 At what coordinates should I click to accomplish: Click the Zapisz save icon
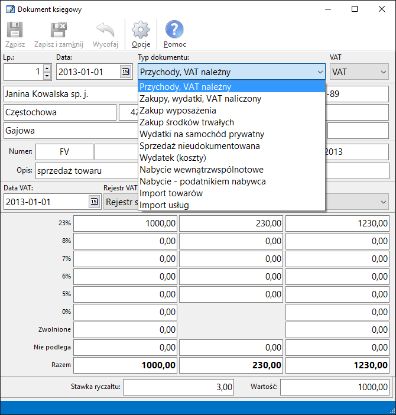click(x=15, y=30)
